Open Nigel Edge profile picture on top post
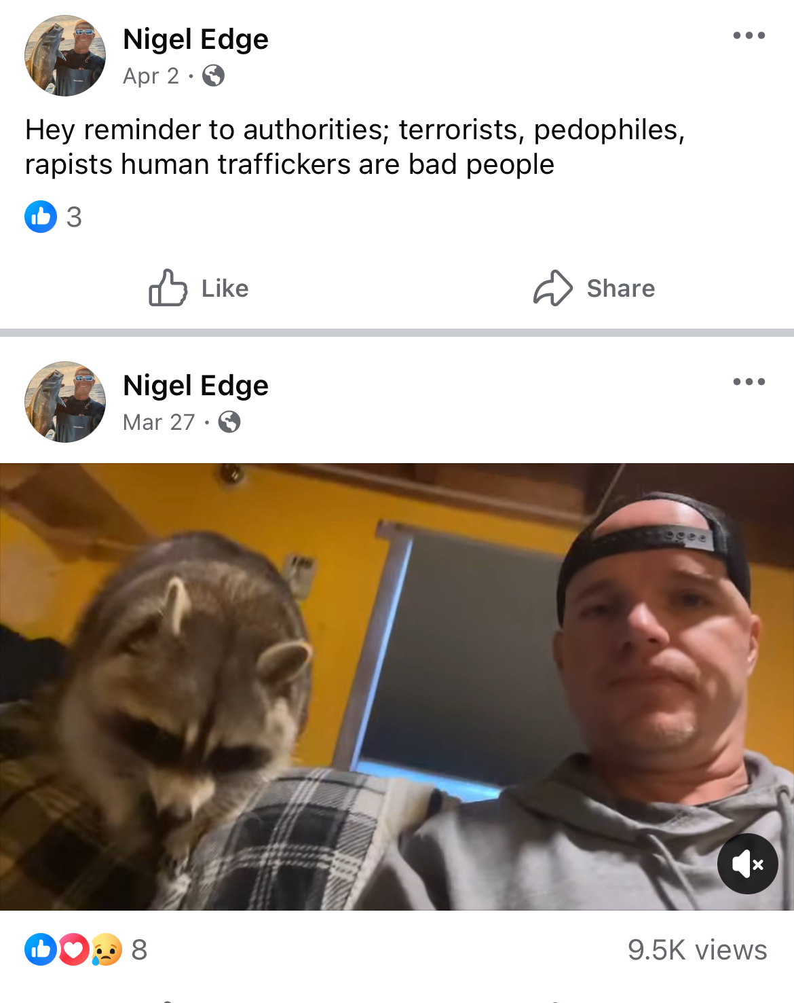Viewport: 794px width, 1003px height. coord(65,56)
